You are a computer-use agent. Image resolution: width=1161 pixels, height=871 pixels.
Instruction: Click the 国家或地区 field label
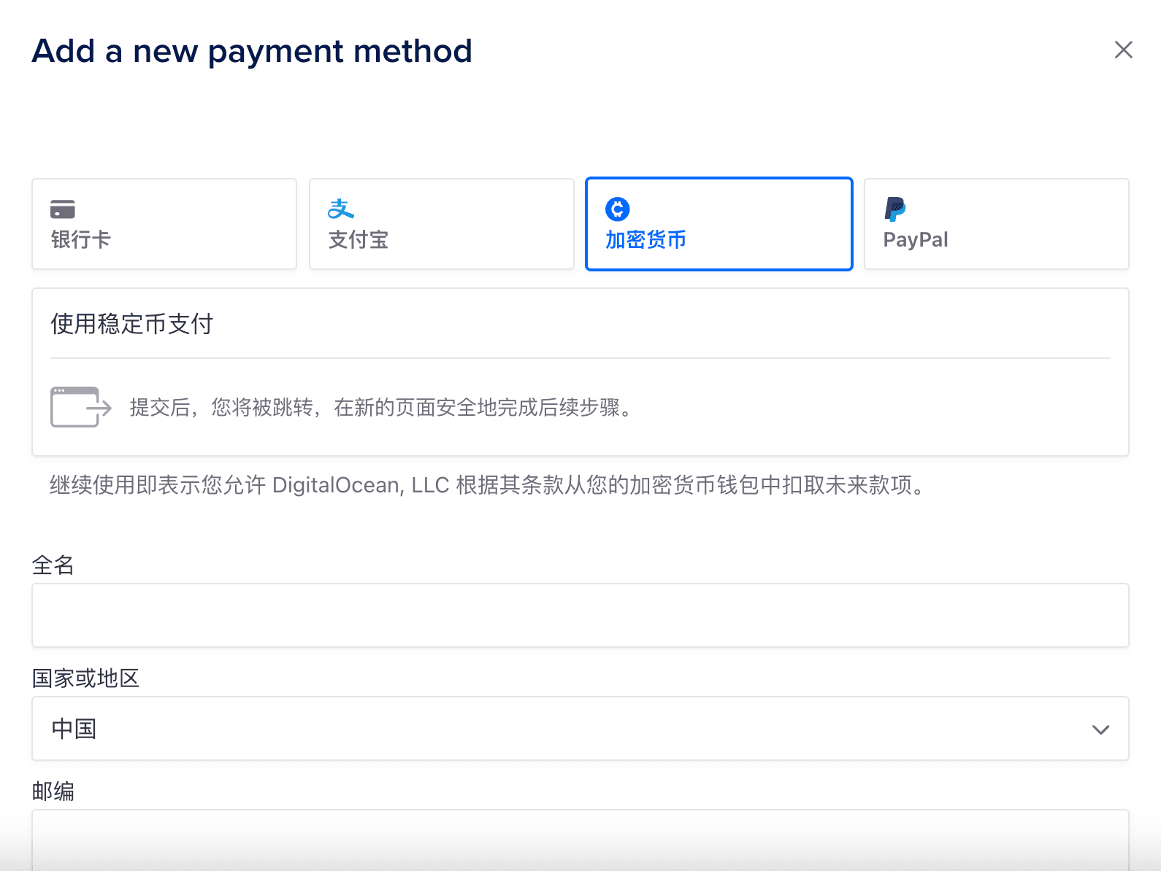[85, 678]
